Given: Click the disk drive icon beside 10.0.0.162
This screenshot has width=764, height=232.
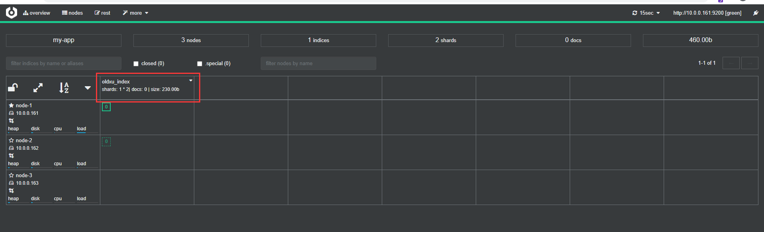Looking at the screenshot, I should coord(11,148).
